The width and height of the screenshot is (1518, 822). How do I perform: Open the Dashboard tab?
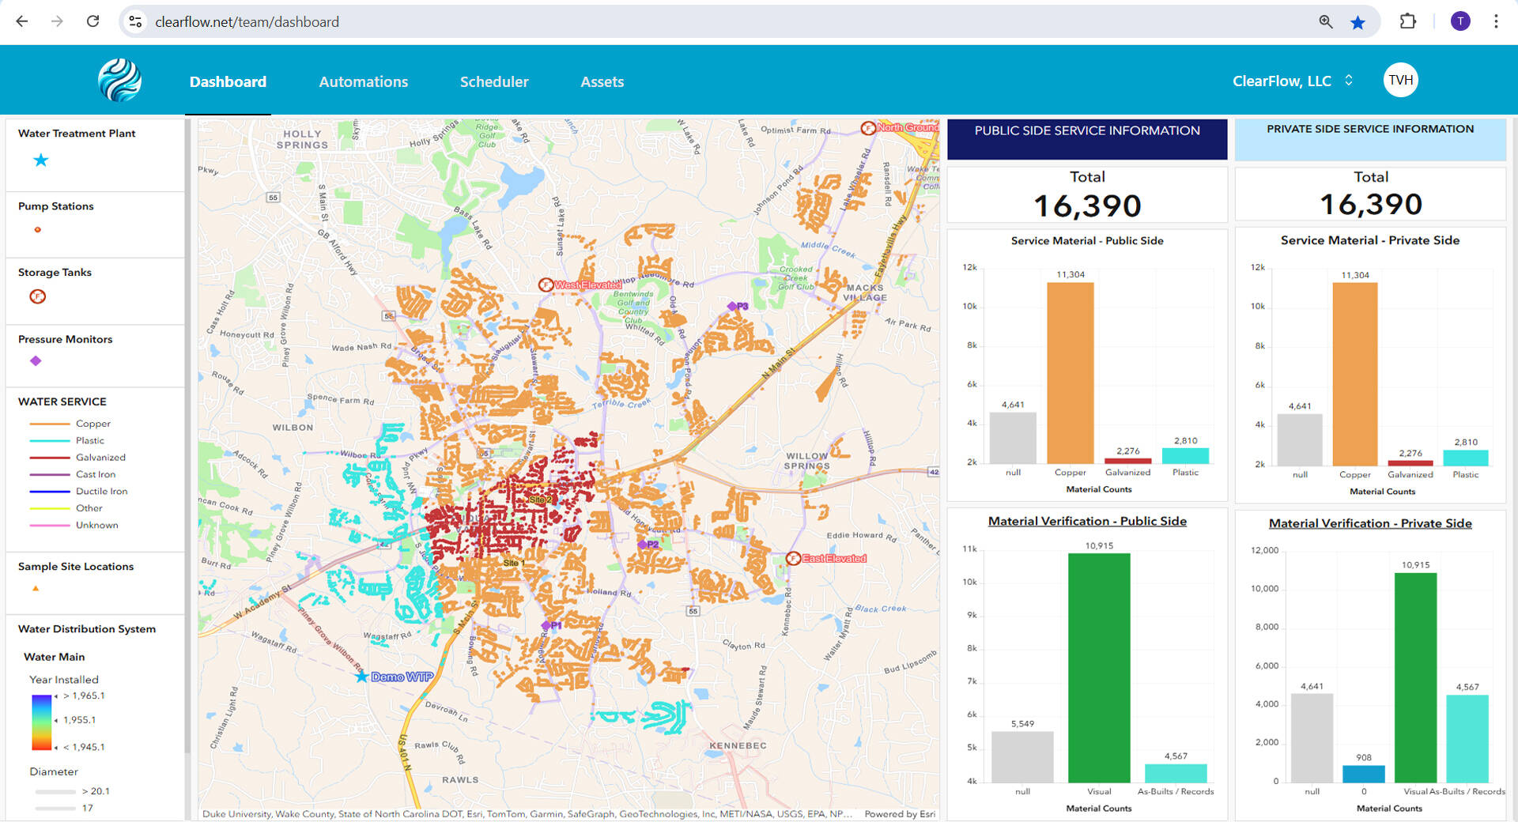click(x=228, y=81)
